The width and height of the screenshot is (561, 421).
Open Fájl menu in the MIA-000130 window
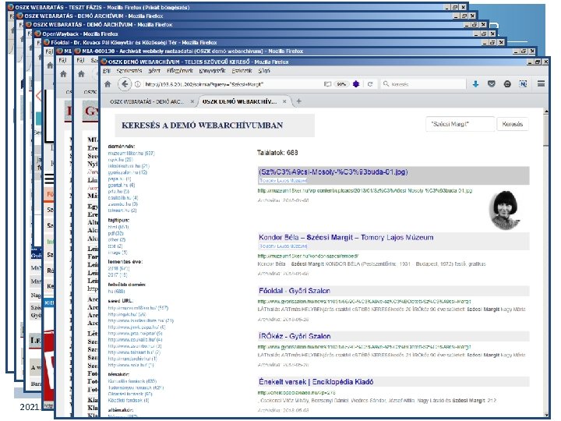[x=80, y=60]
